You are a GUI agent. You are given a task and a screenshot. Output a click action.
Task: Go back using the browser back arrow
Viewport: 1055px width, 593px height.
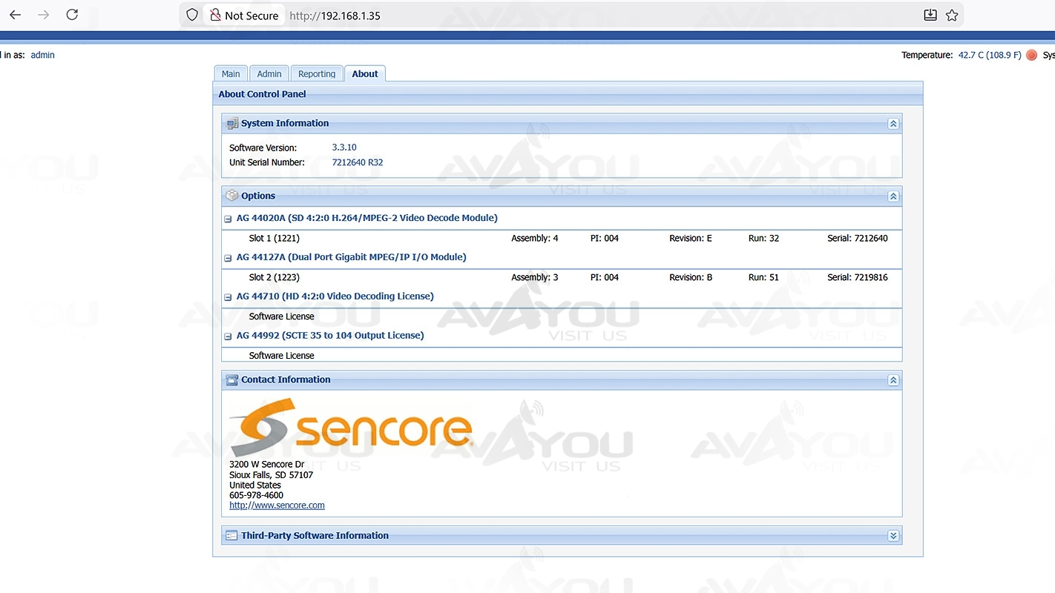point(15,15)
